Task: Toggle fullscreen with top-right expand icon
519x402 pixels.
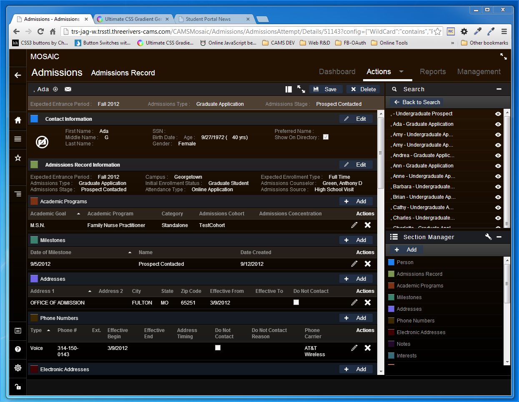Action: tap(504, 56)
